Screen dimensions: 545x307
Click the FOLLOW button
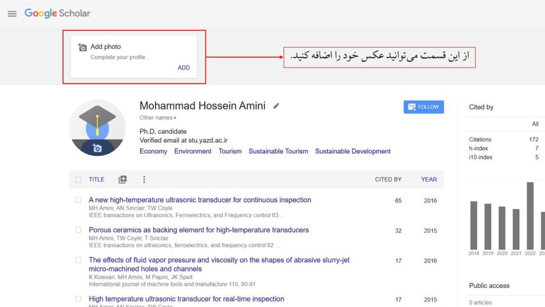click(423, 107)
